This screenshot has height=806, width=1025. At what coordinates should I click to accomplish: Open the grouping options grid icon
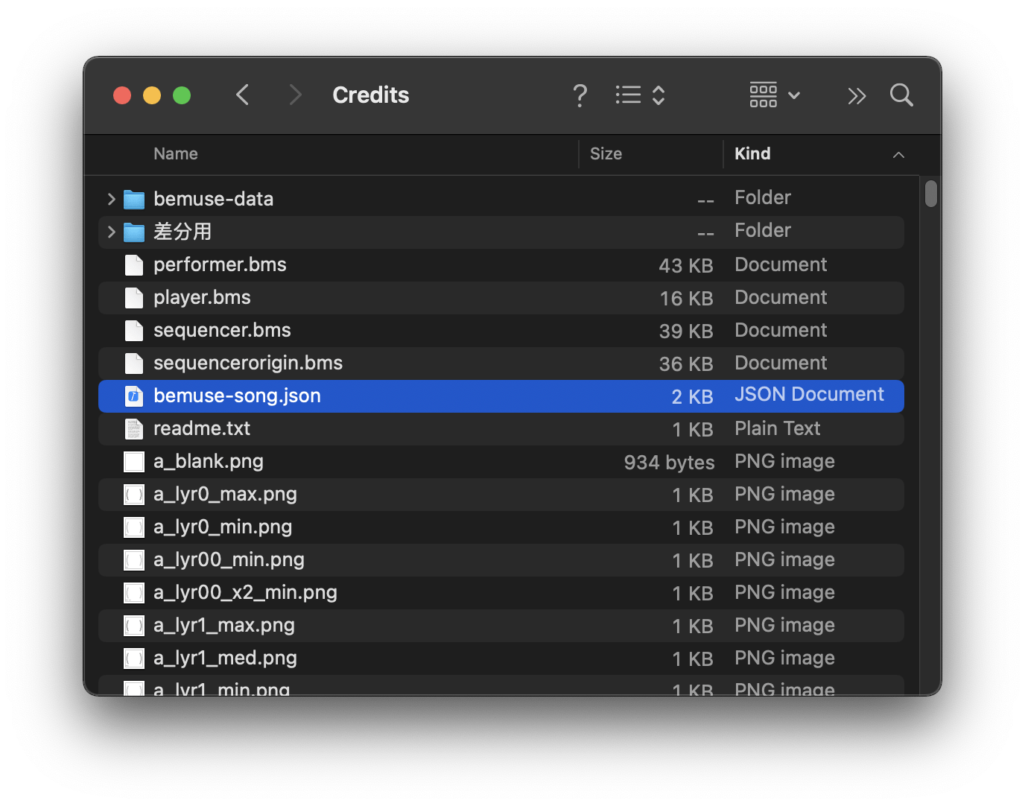click(763, 95)
